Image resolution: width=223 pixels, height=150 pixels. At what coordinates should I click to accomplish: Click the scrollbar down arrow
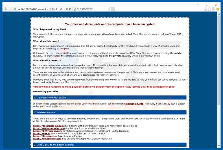pyautogui.click(x=219, y=145)
